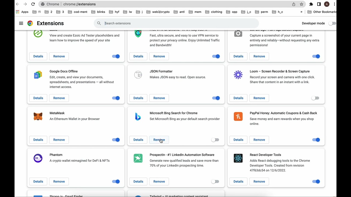The image size is (351, 197).
Task: Open Details for MetaMask
Action: tap(38, 140)
